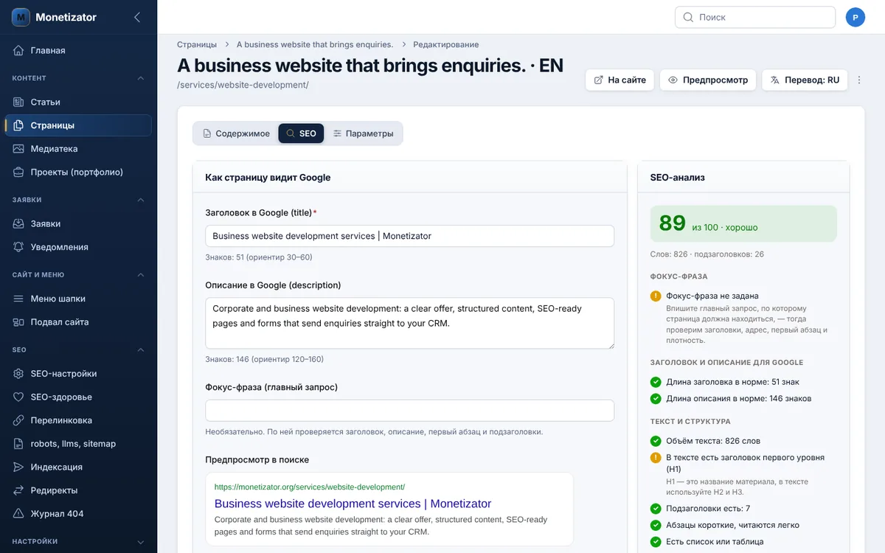Click the На сайте button
This screenshot has height=553, width=885.
619,80
